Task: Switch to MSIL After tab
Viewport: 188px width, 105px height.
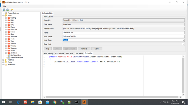Action: (x=69, y=54)
